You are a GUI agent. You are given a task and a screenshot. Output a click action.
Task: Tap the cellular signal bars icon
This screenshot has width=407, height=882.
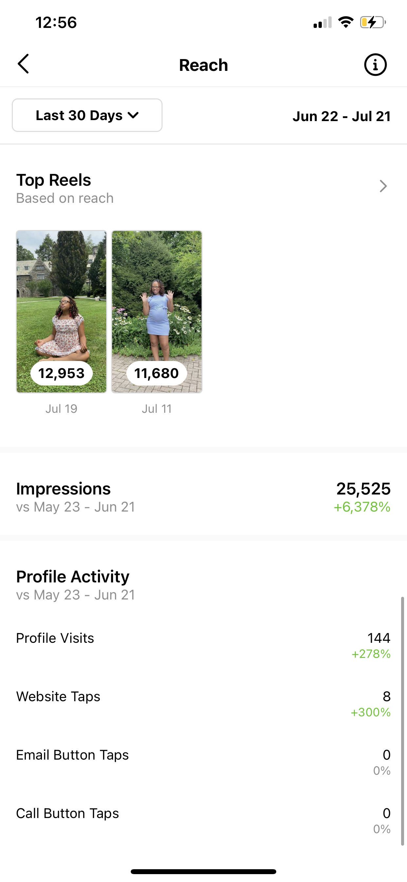click(322, 23)
